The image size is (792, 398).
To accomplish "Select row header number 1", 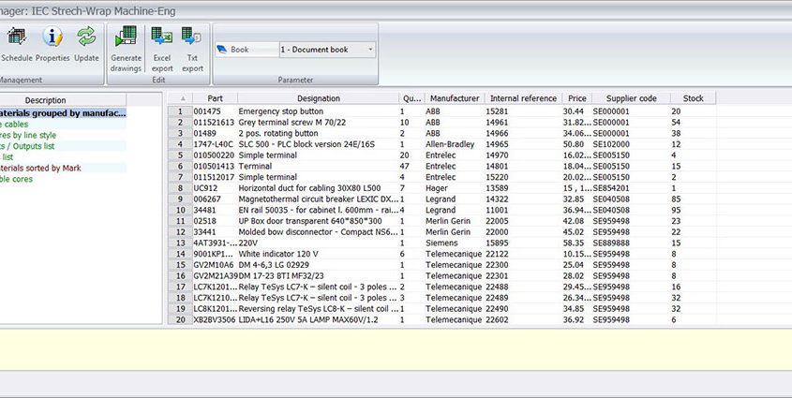I will [180, 111].
